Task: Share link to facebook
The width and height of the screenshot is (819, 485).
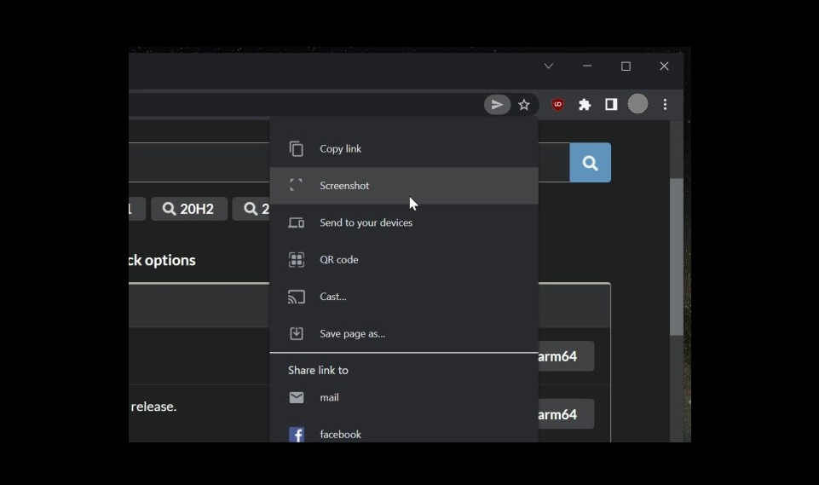Action: (340, 434)
